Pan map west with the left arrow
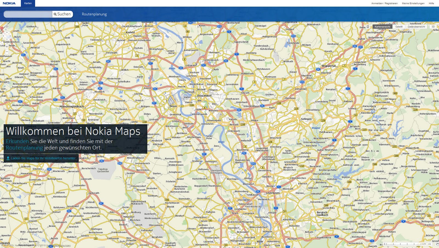The height and width of the screenshot is (248, 439). coord(4,36)
